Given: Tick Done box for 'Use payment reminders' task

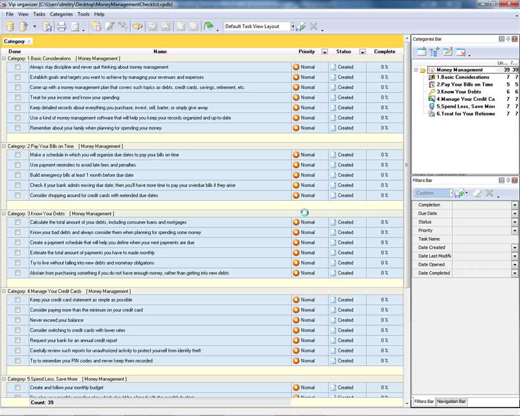Looking at the screenshot, I should (18, 165).
